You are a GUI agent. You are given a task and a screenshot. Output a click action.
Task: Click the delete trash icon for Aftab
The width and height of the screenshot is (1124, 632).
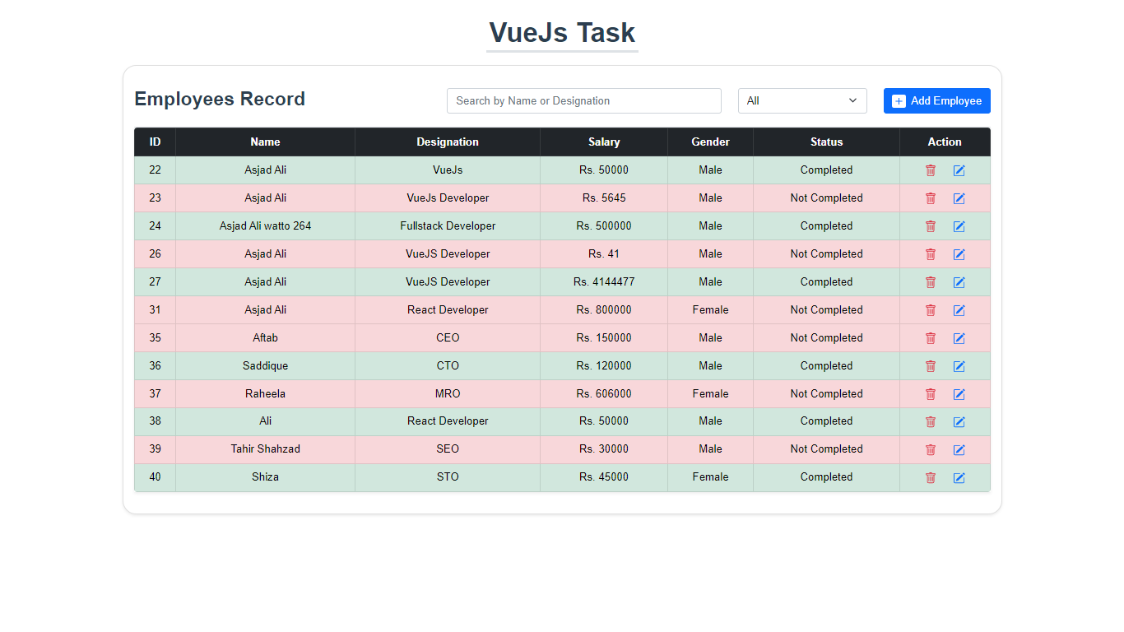pos(930,337)
